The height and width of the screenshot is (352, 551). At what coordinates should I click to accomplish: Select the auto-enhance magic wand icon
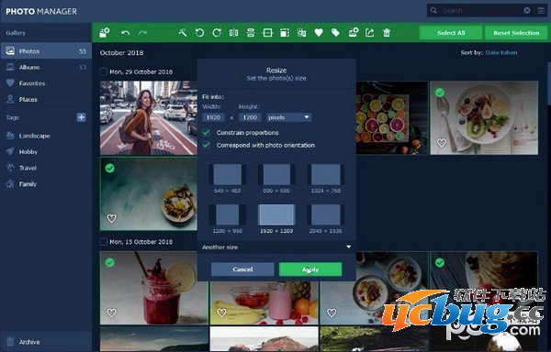[183, 33]
